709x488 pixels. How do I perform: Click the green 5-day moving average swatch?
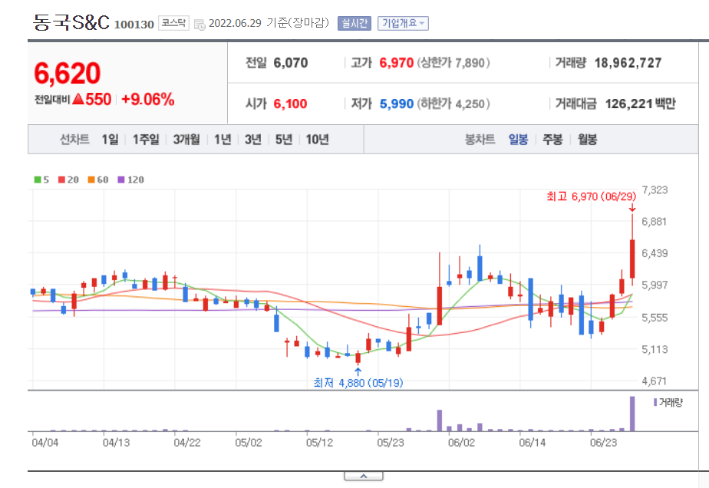click(38, 180)
